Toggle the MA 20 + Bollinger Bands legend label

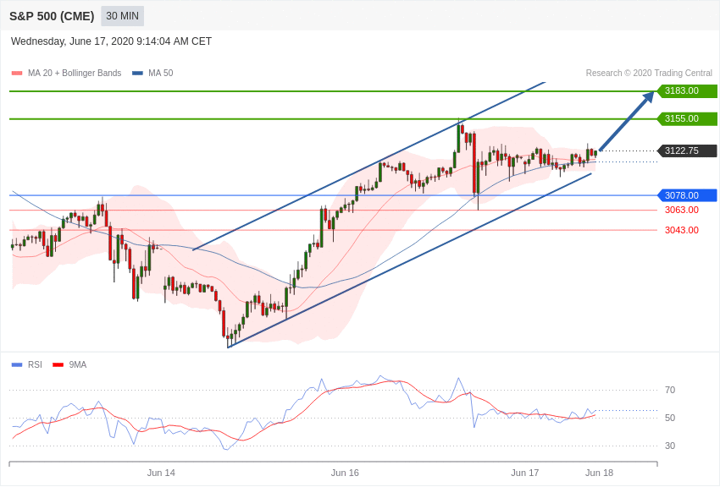75,73
